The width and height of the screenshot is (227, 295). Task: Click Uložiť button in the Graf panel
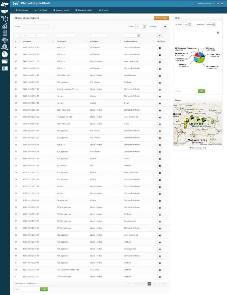(201, 91)
